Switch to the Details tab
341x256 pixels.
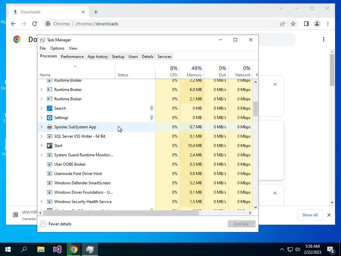pos(148,57)
